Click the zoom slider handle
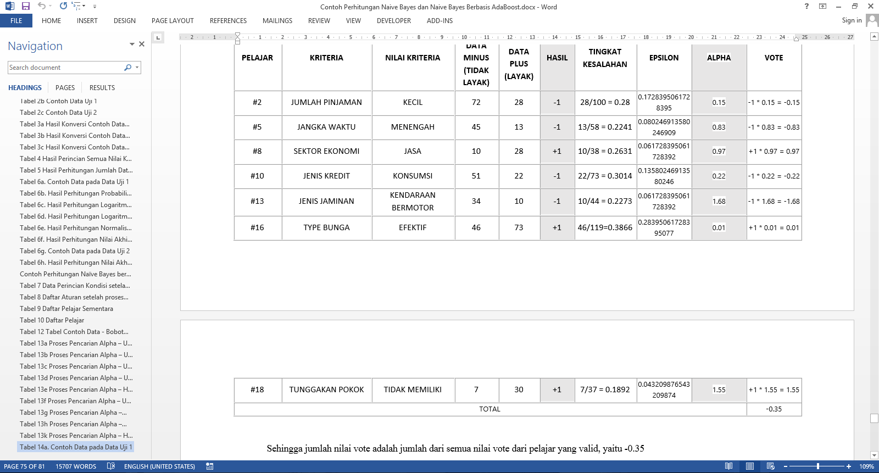879x473 pixels. [818, 466]
